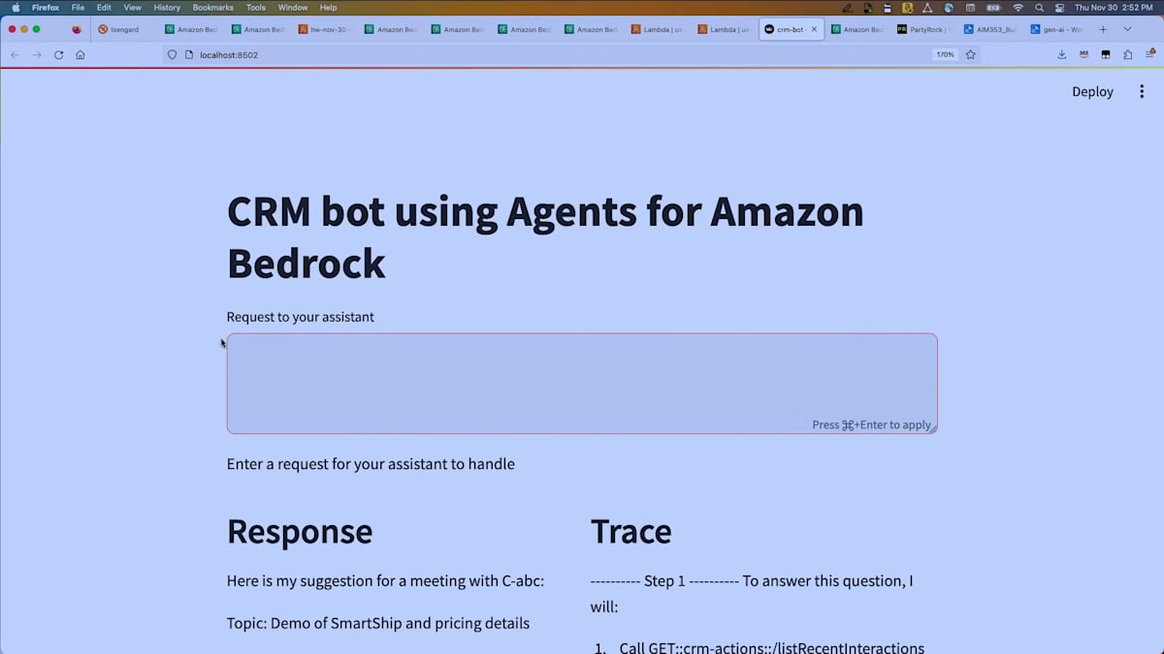Reload the current page

58,55
